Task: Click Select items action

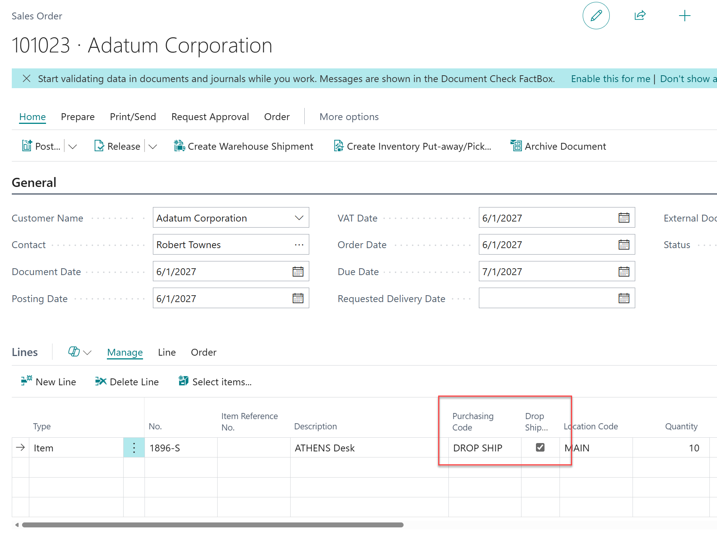Action: (215, 381)
